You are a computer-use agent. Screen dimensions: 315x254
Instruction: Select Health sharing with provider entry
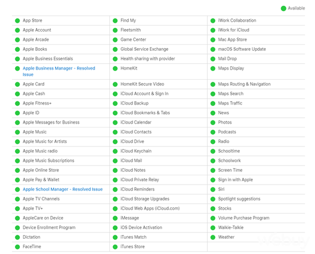tap(148, 58)
